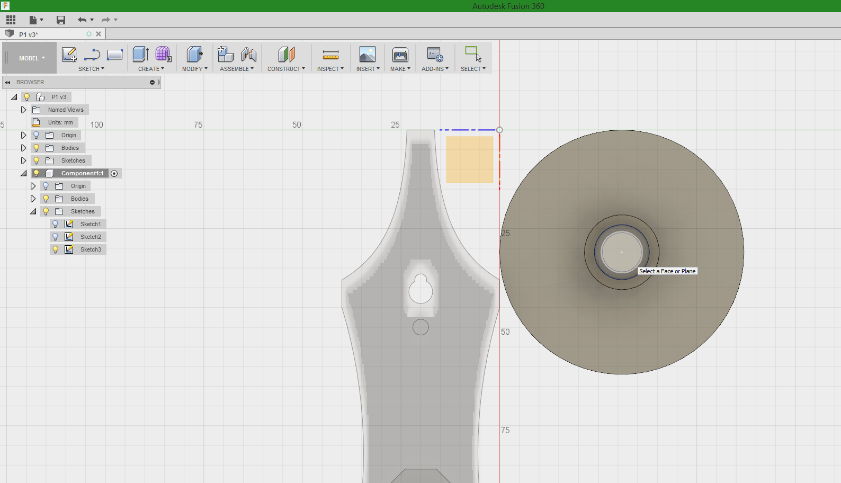The image size is (841, 483).
Task: Toggle Component1:1 Origin visibility bulb
Action: coord(46,186)
